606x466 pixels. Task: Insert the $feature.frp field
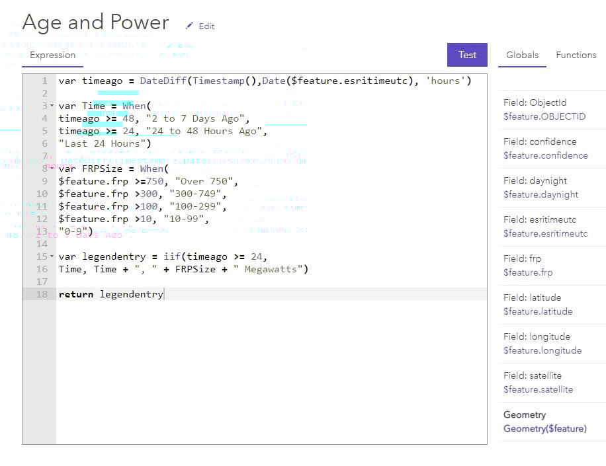pos(528,273)
